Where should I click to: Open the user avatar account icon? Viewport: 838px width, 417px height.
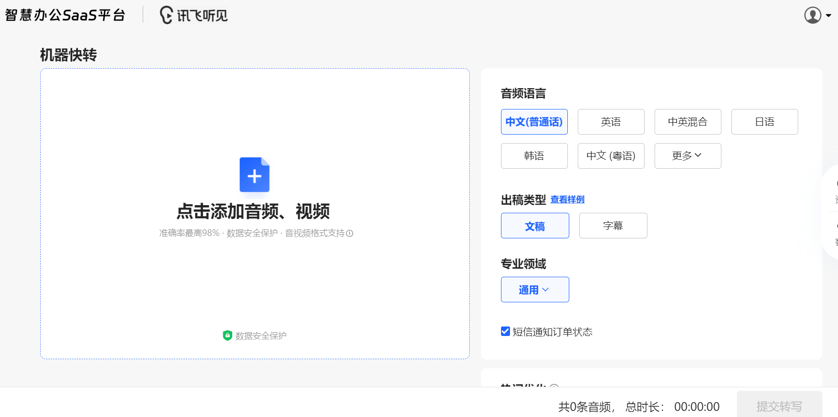(x=812, y=15)
